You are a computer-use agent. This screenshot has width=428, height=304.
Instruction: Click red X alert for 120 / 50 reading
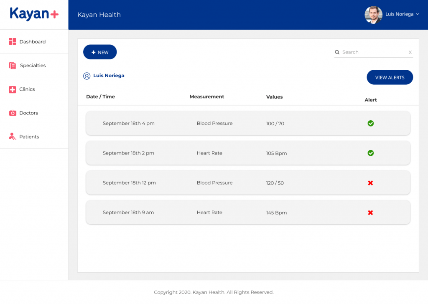(370, 183)
